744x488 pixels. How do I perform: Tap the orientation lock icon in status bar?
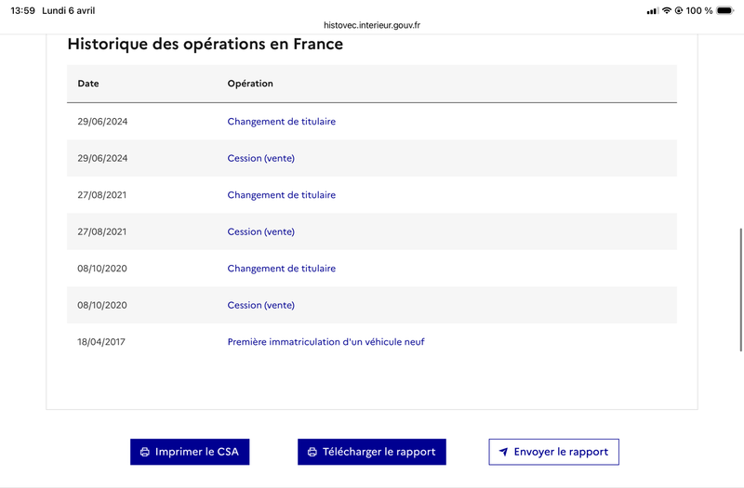(679, 11)
